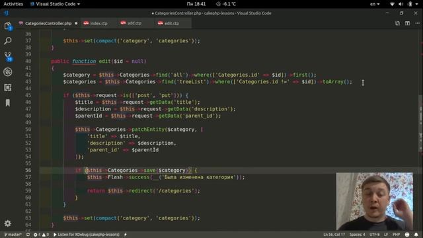Click 'patchEntity' on line 50
423x238 pixels.
click(x=148, y=130)
